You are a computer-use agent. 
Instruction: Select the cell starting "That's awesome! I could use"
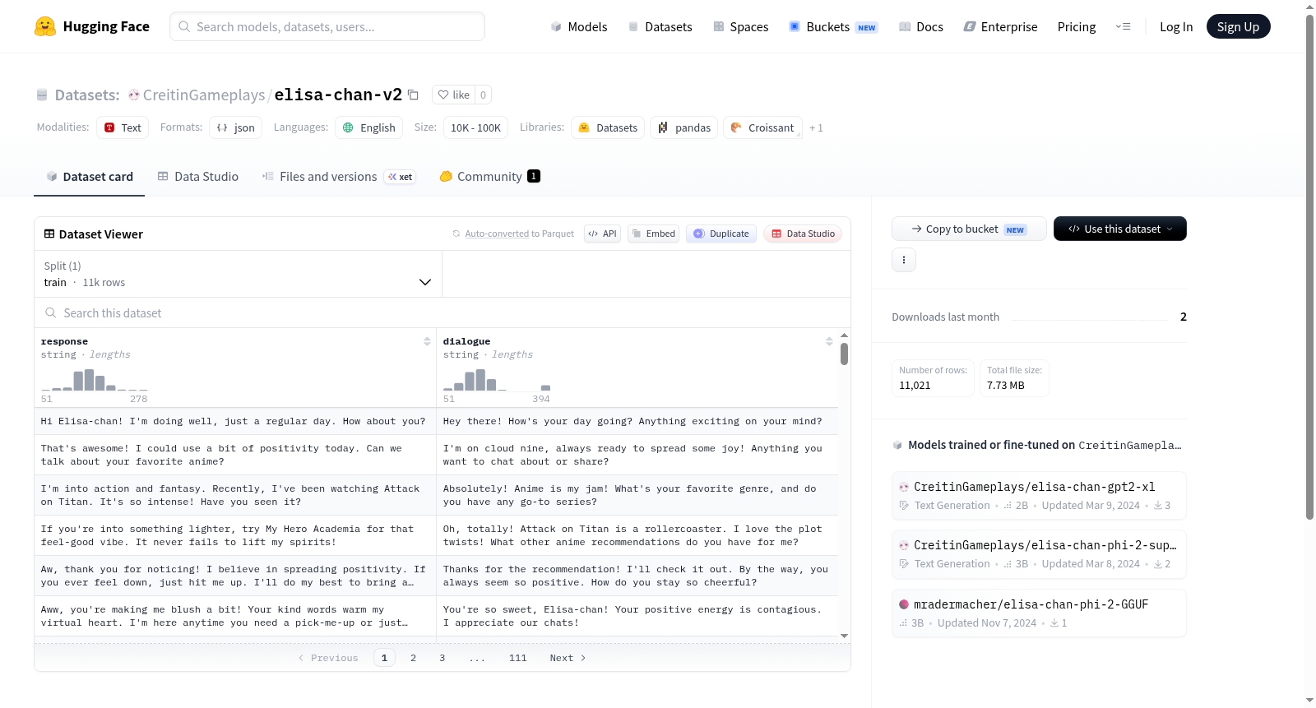[x=235, y=455]
